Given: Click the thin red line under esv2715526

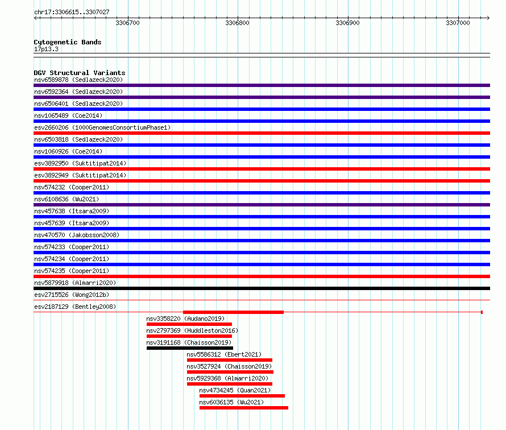Looking at the screenshot, I should [x=262, y=300].
